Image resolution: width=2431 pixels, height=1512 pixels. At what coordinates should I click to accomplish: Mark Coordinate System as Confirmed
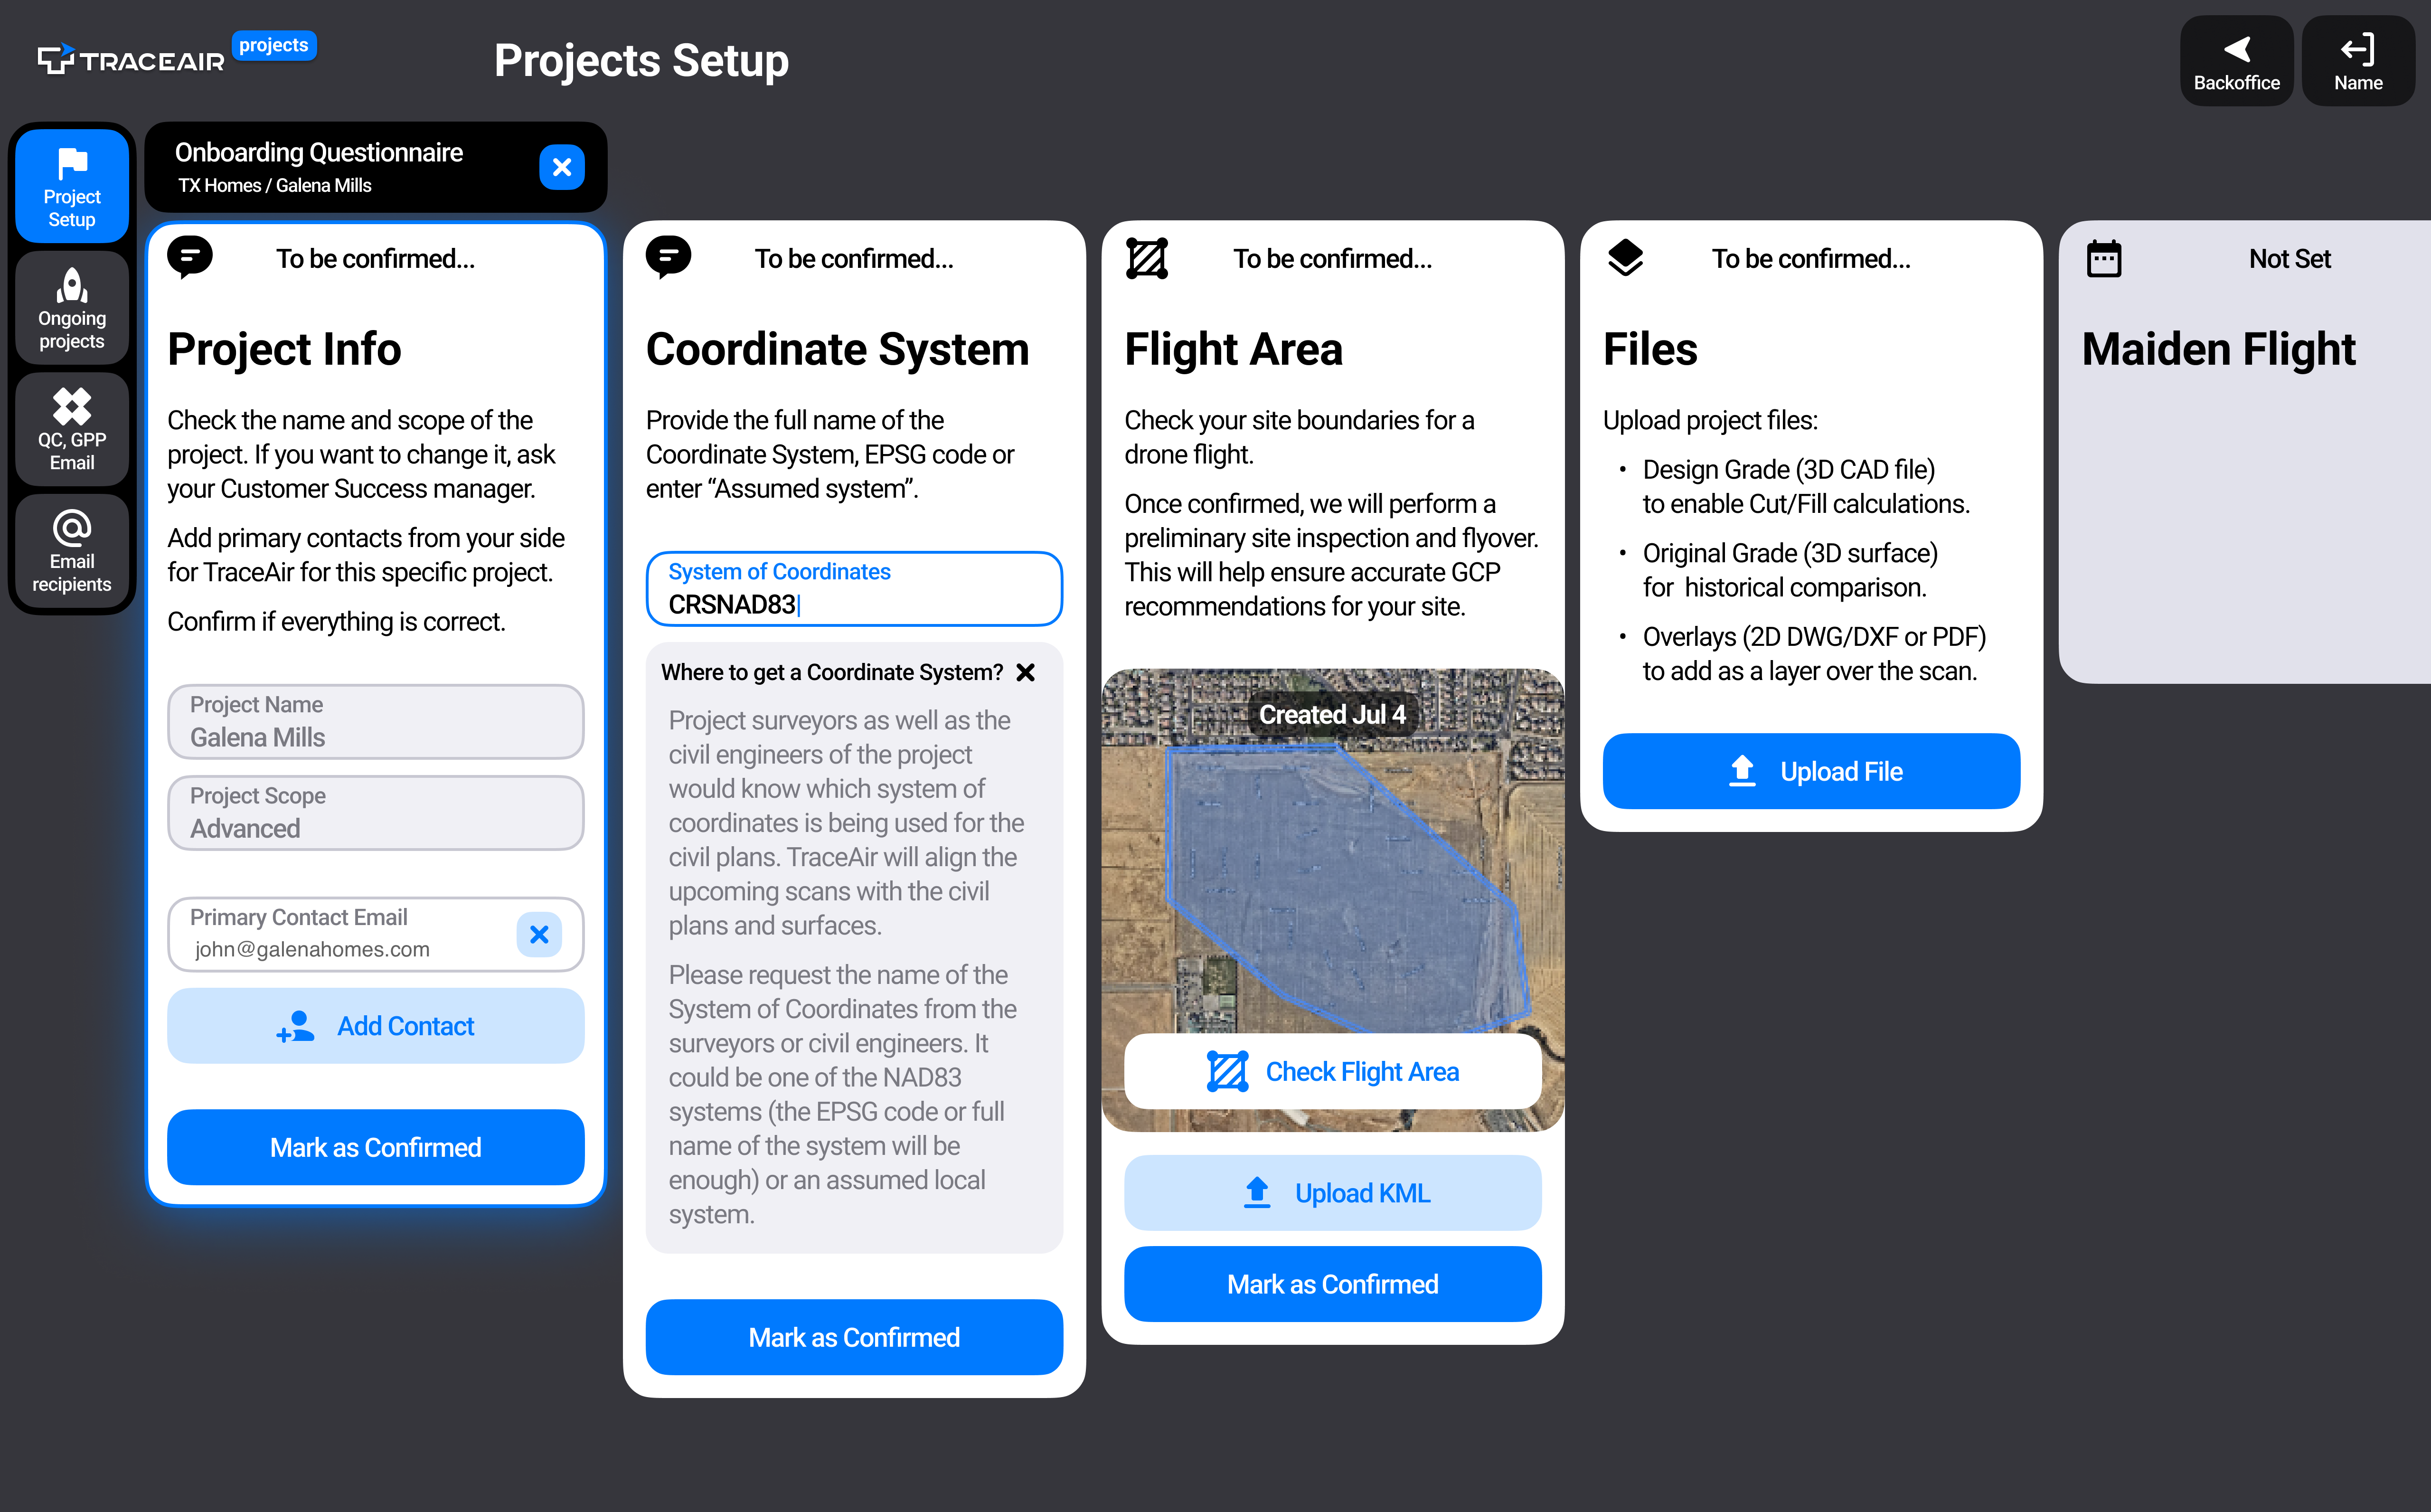[854, 1337]
